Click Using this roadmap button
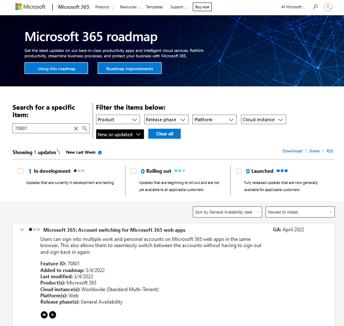This screenshot has height=326, width=344. 57,69
